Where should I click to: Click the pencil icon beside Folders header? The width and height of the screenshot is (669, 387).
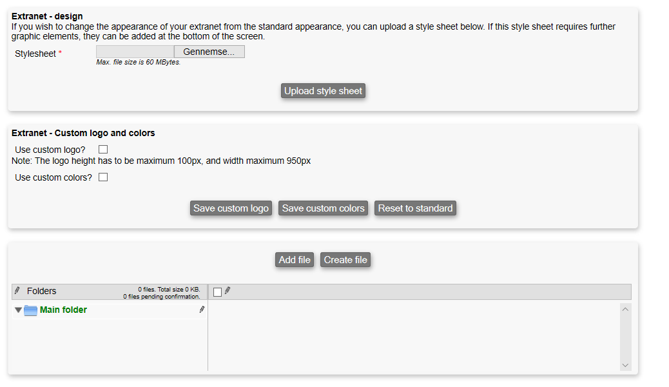pos(17,291)
